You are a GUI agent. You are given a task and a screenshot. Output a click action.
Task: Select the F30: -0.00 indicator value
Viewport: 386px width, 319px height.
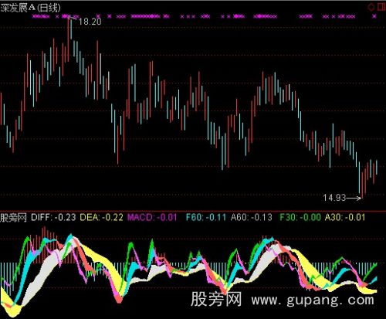(300, 218)
